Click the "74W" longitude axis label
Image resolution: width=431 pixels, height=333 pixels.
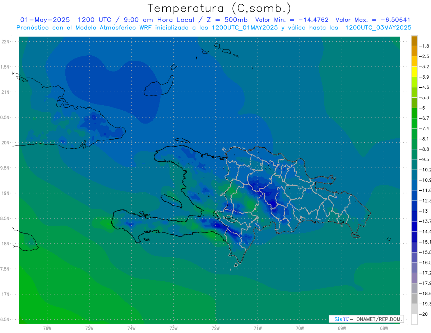click(131, 328)
